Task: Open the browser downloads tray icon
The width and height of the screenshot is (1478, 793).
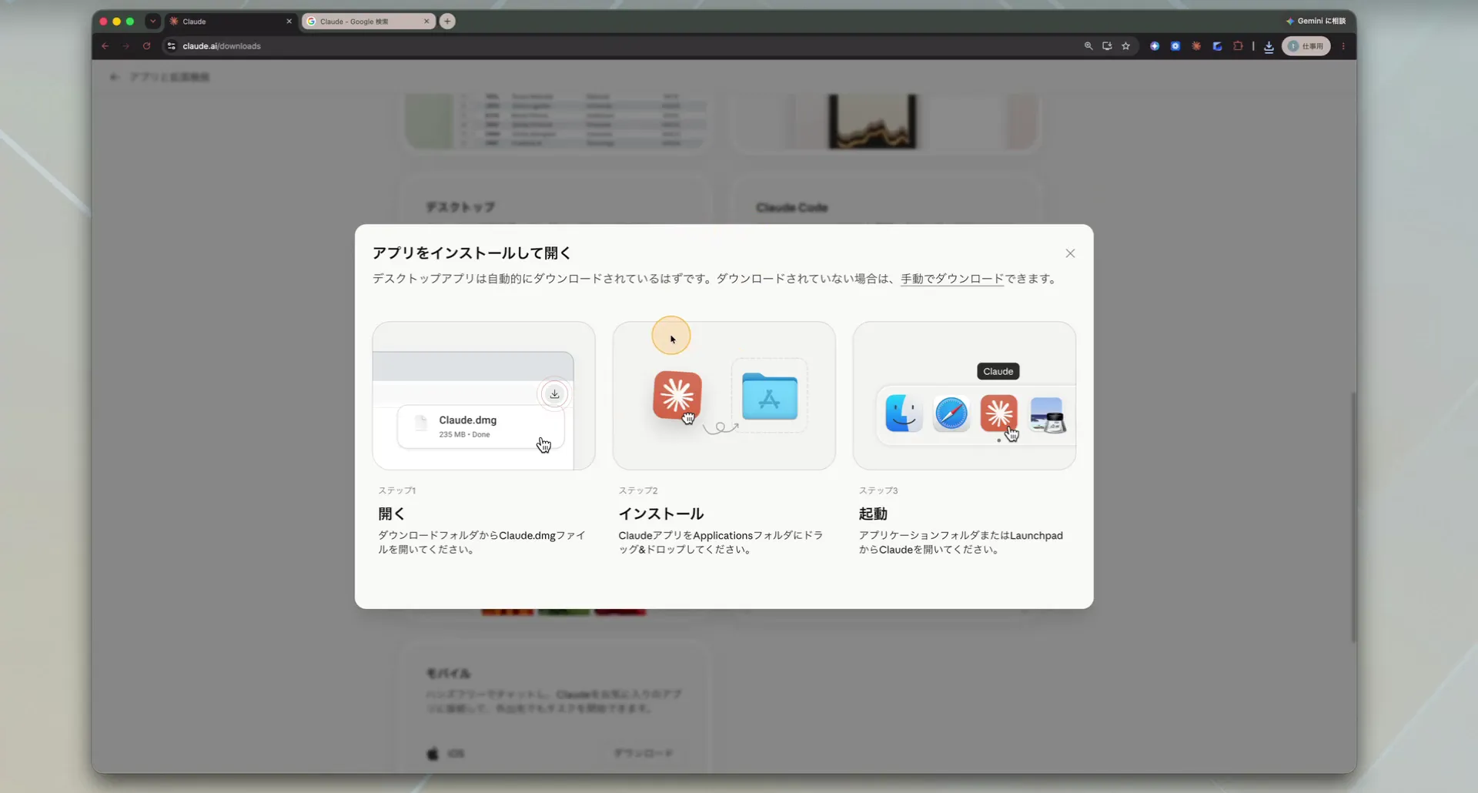Action: (x=1269, y=47)
